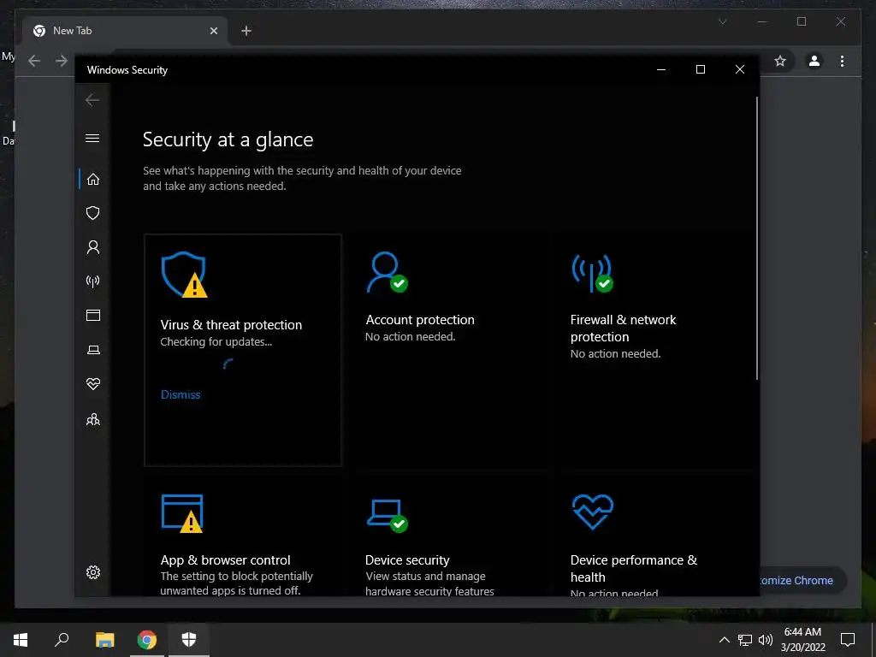Open Chrome's three-dot menu
Viewport: 876px width, 657px height.
842,61
